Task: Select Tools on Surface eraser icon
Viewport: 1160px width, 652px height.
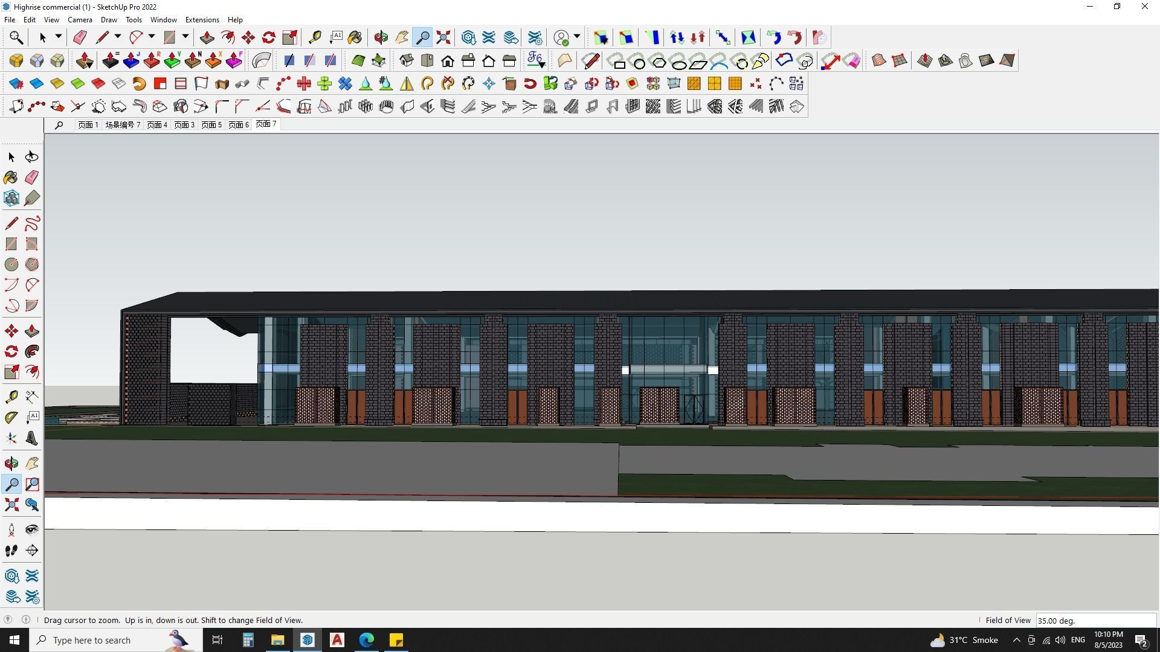Action: [x=851, y=60]
